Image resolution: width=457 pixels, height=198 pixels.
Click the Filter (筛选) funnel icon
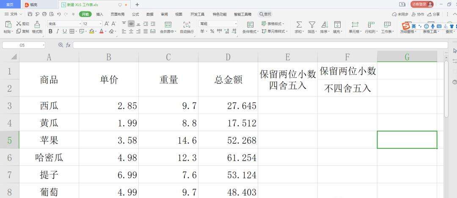pos(312,24)
